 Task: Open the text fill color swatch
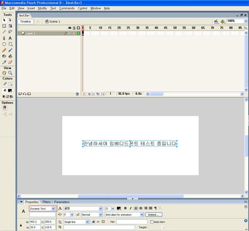point(119,208)
